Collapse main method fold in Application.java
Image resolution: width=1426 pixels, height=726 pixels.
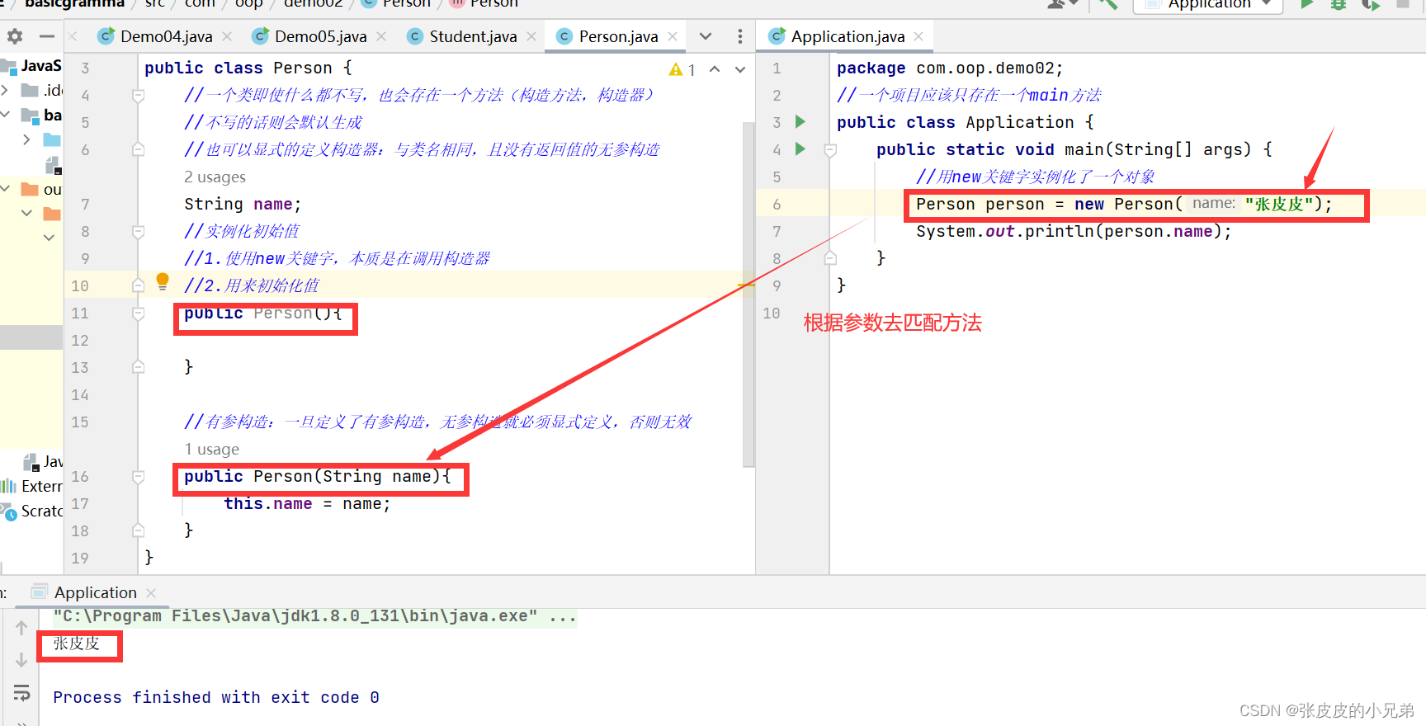point(830,150)
